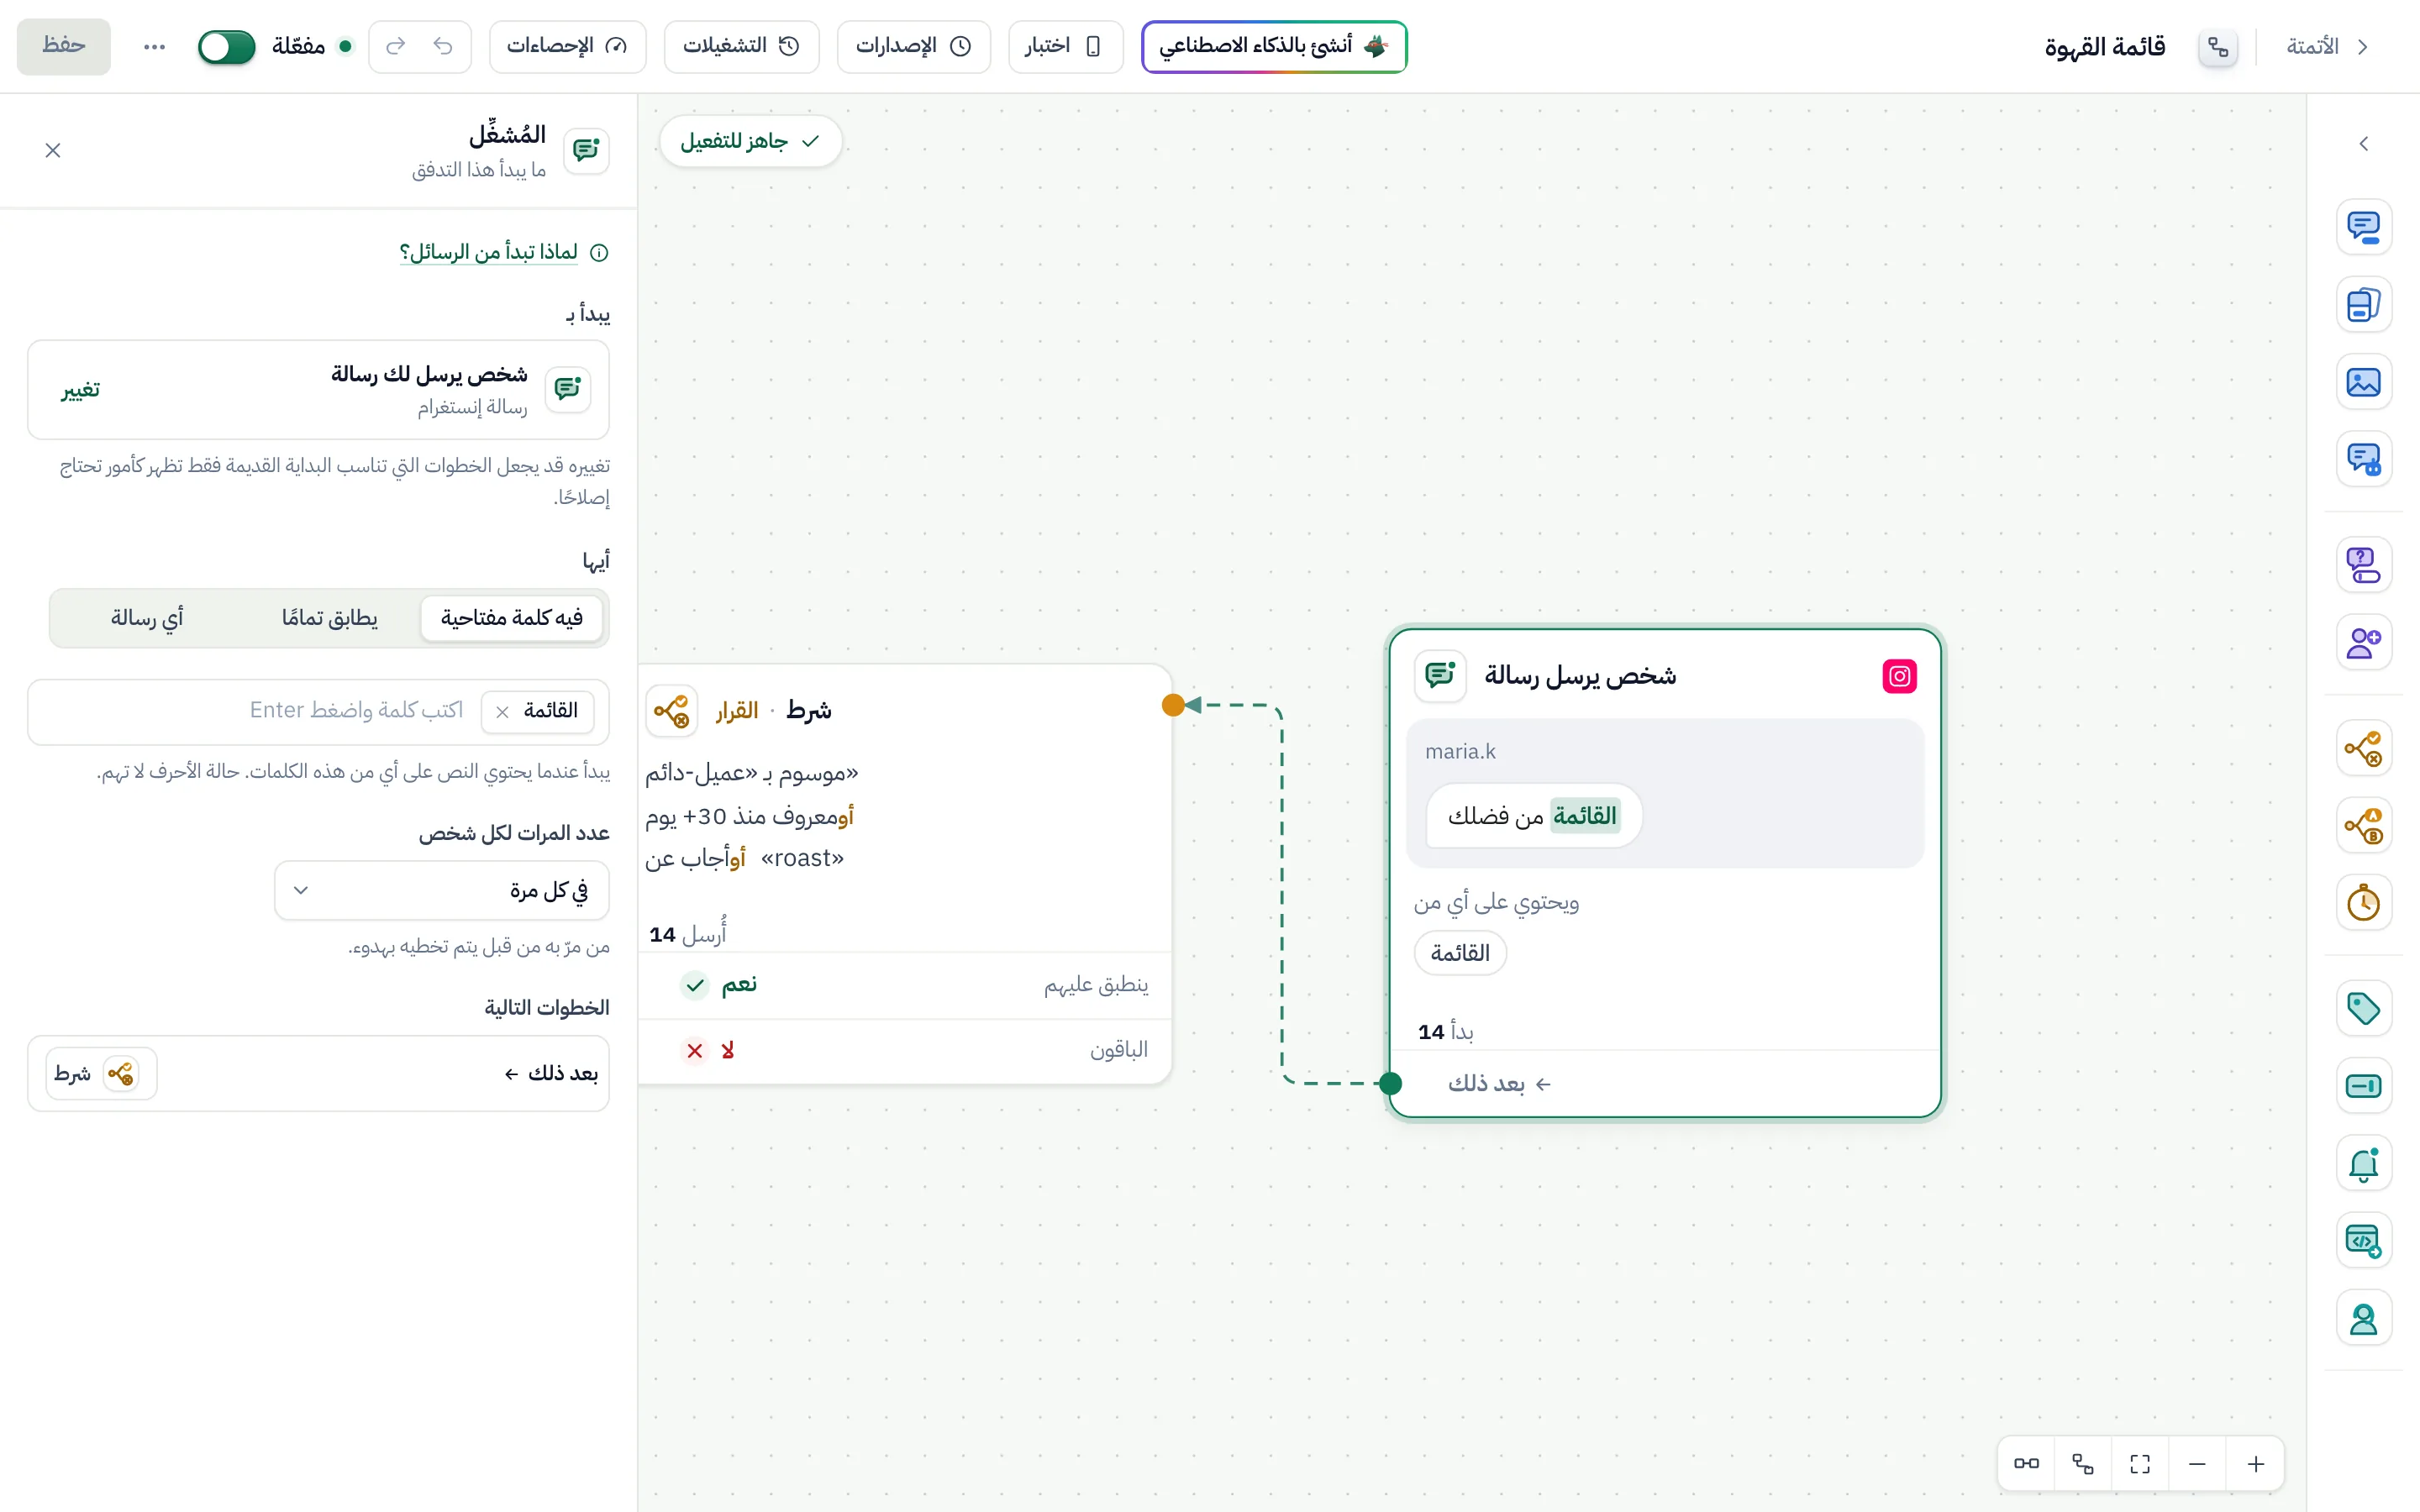This screenshot has width=2420, height=1512.
Task: Zoom in the canvas with plus
Action: click(x=2256, y=1464)
